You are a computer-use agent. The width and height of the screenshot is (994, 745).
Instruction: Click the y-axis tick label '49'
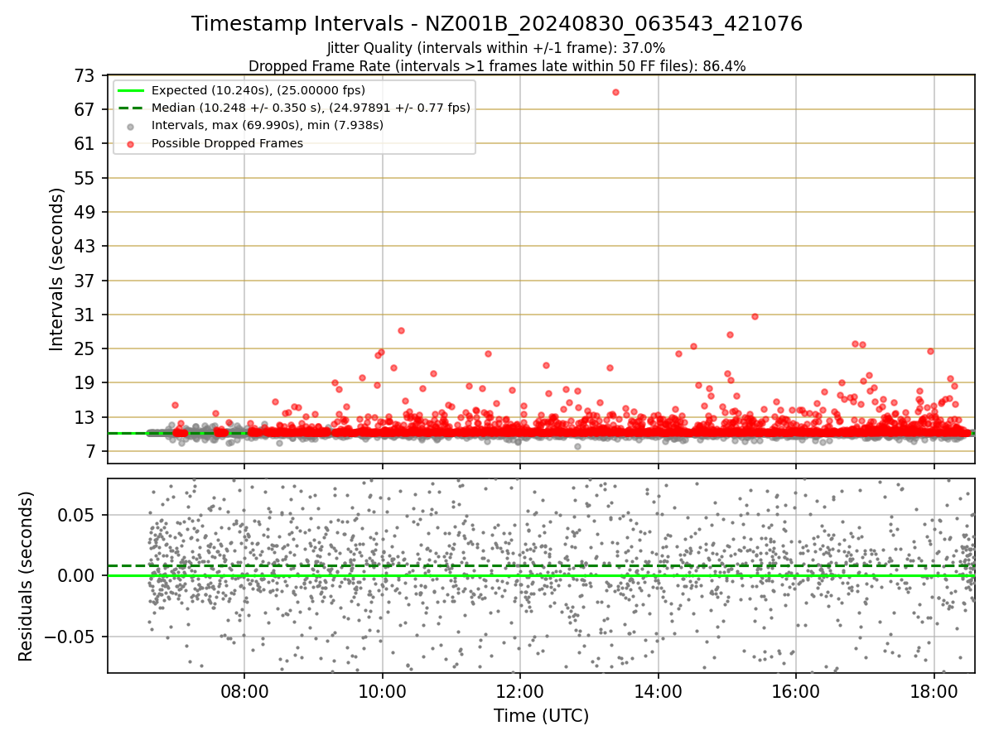tap(85, 212)
